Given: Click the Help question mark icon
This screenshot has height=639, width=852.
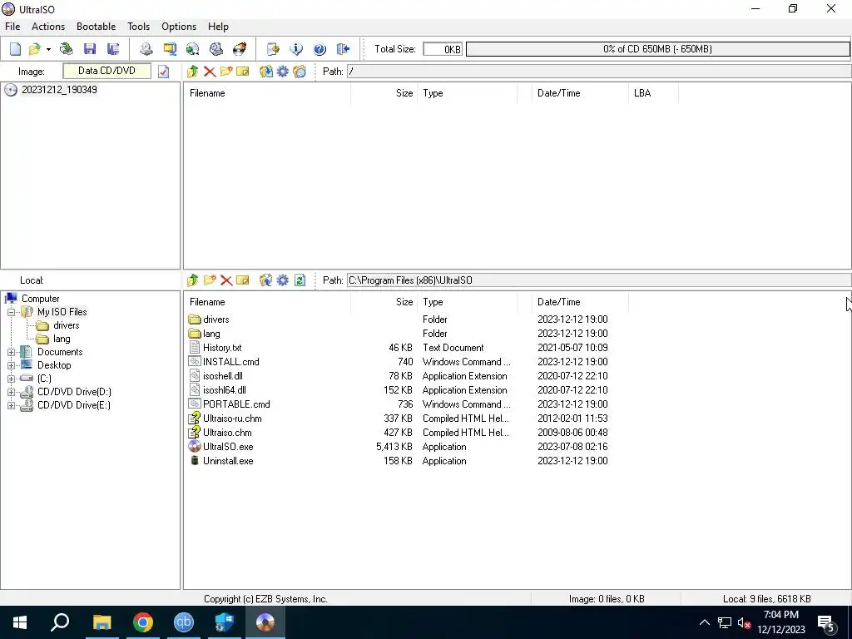Looking at the screenshot, I should [319, 49].
